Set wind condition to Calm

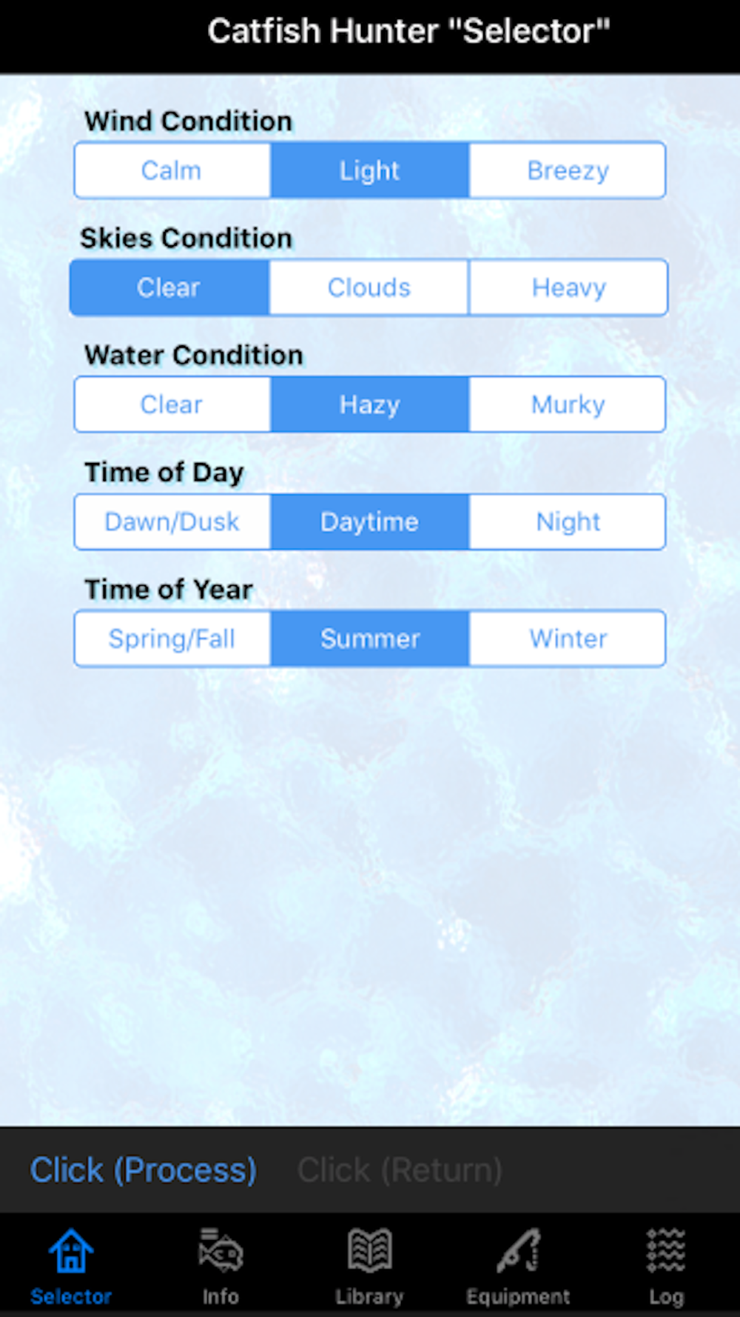tap(172, 170)
